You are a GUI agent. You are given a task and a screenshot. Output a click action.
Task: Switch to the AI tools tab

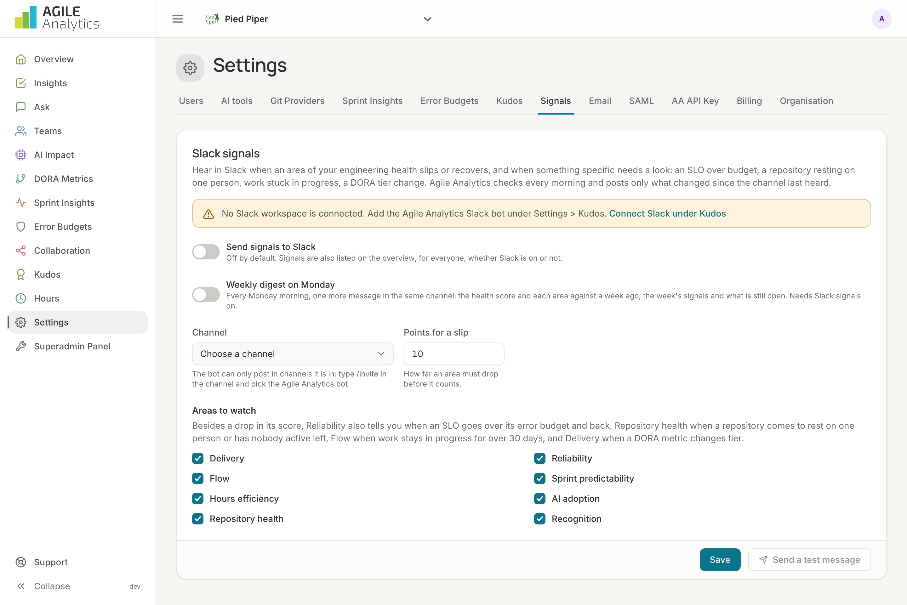pos(237,101)
